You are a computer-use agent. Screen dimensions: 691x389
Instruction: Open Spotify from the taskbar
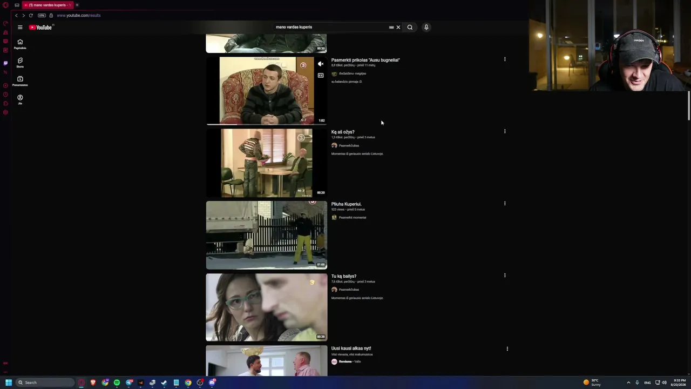(x=117, y=383)
